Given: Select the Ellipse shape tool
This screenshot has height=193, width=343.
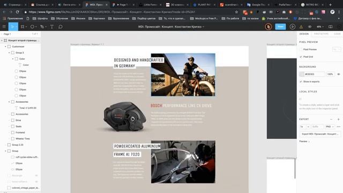Looking at the screenshot, I should click(x=32, y=27).
